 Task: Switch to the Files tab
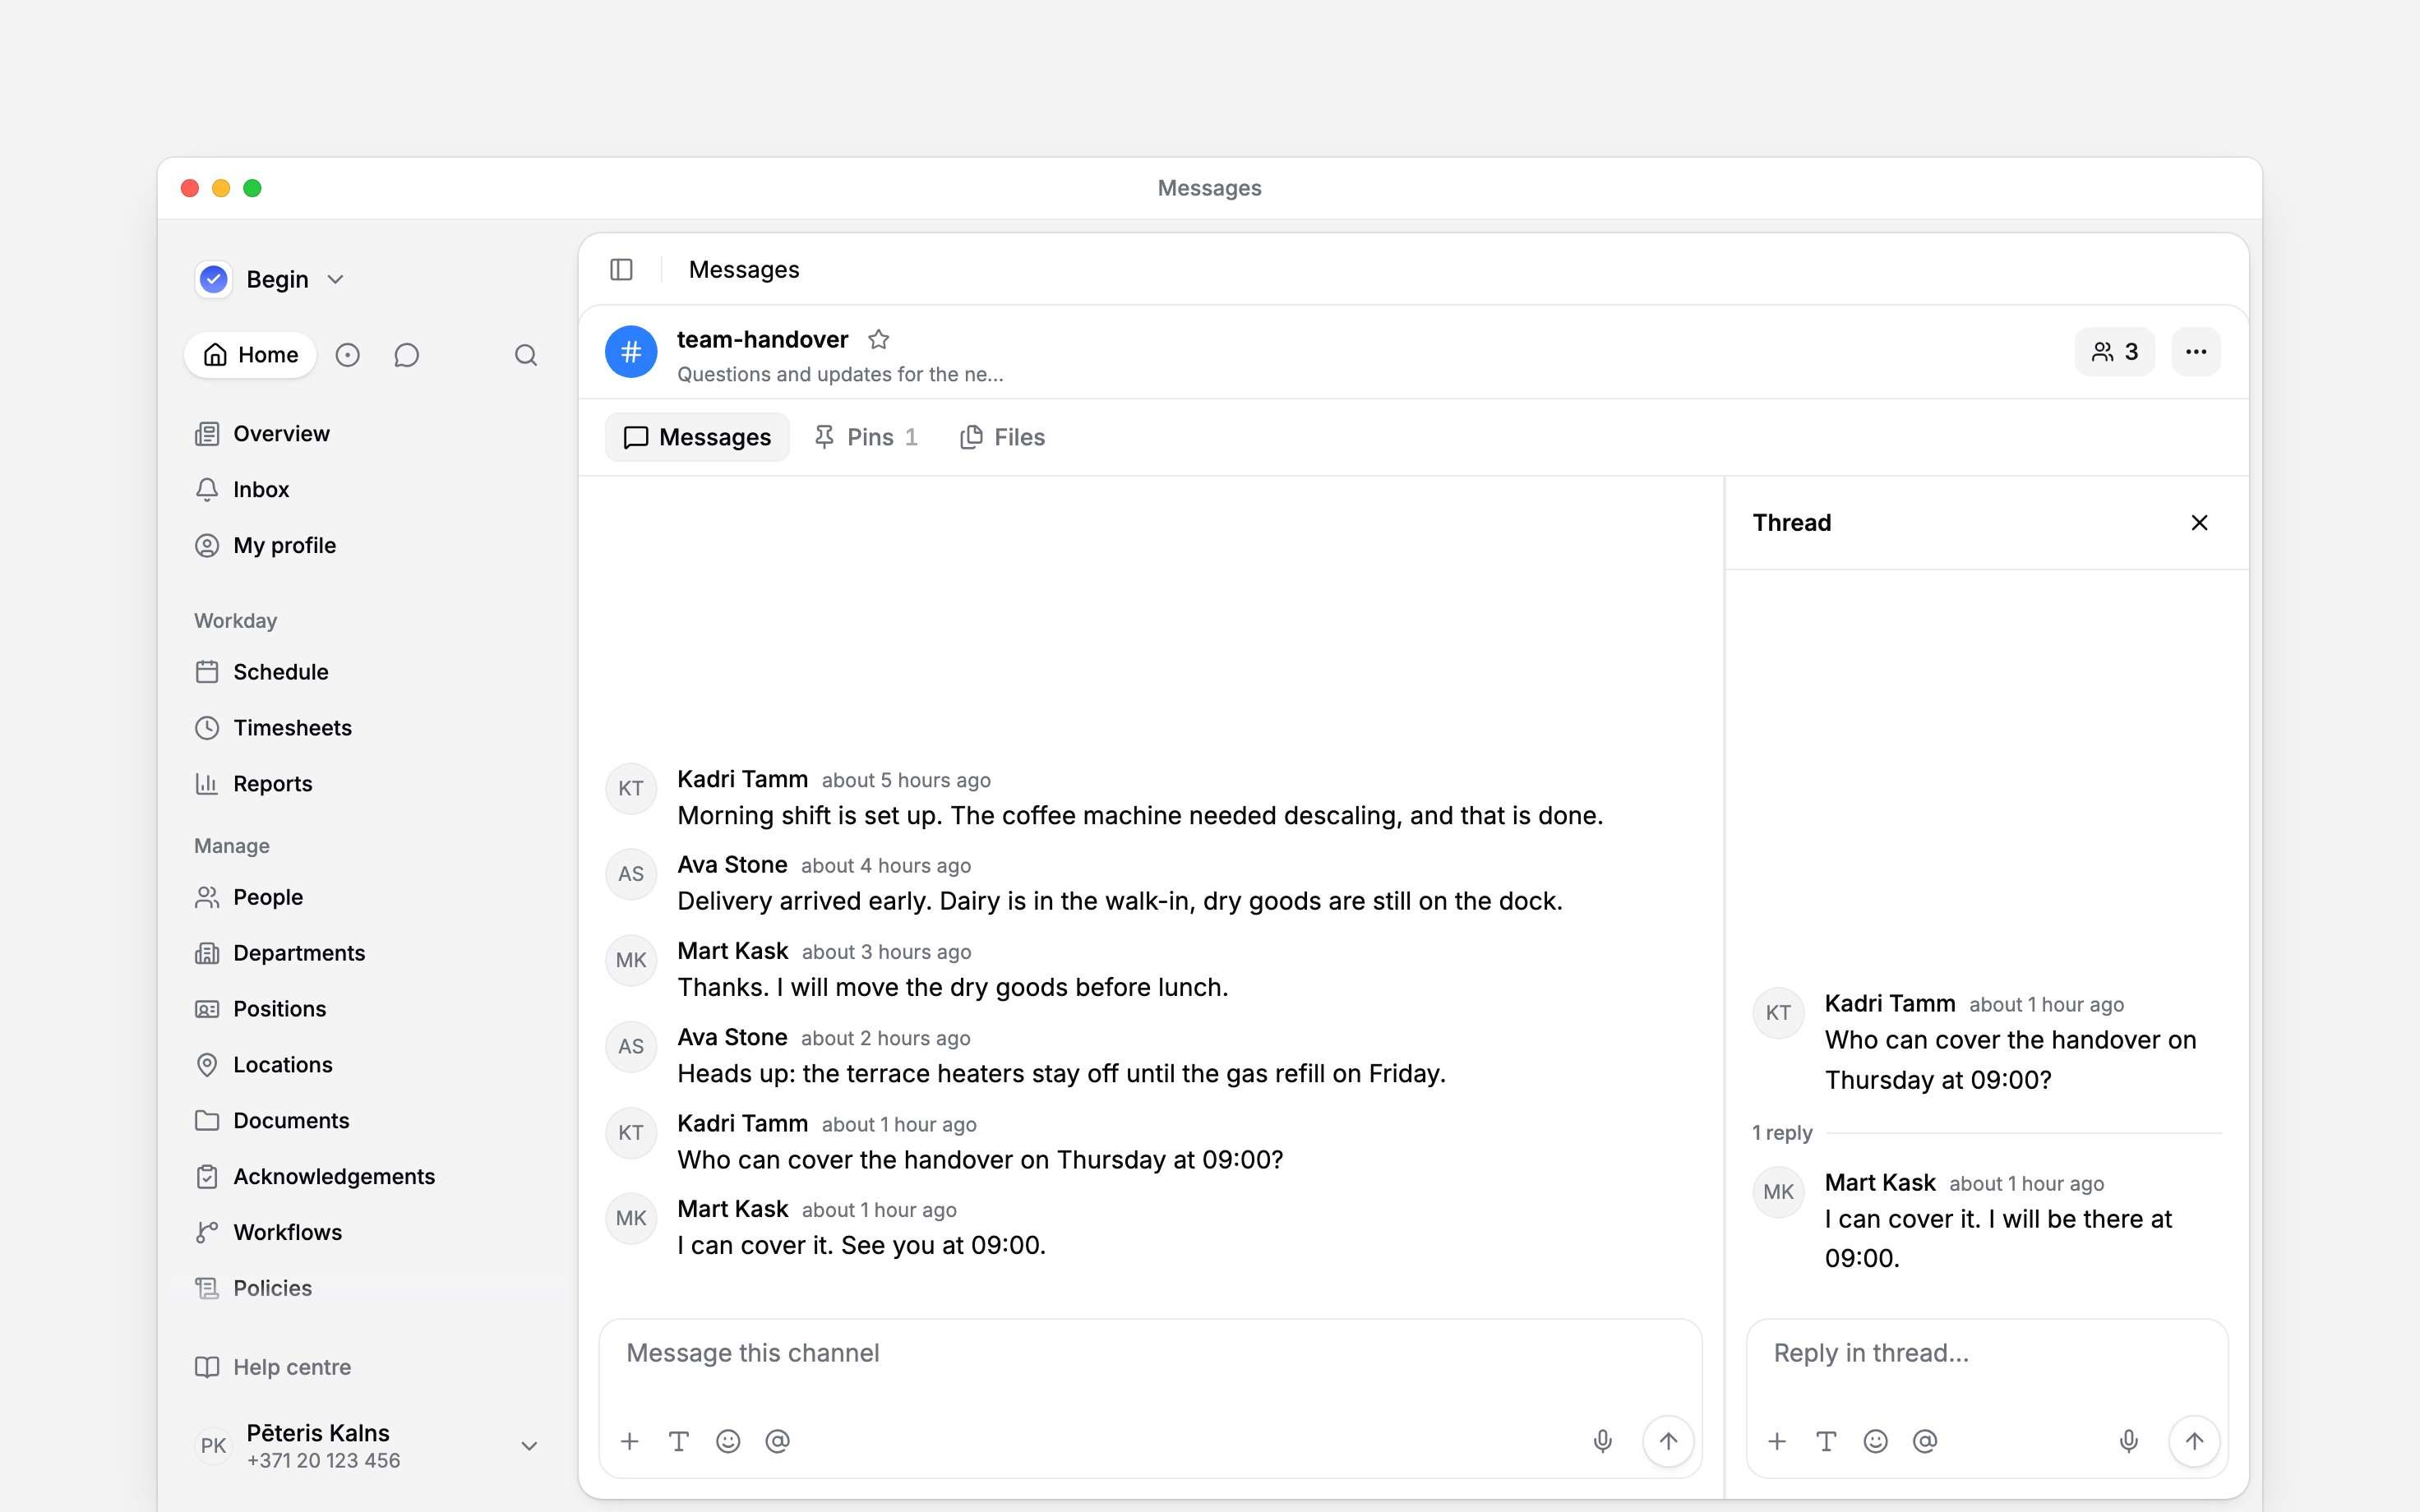click(1002, 437)
